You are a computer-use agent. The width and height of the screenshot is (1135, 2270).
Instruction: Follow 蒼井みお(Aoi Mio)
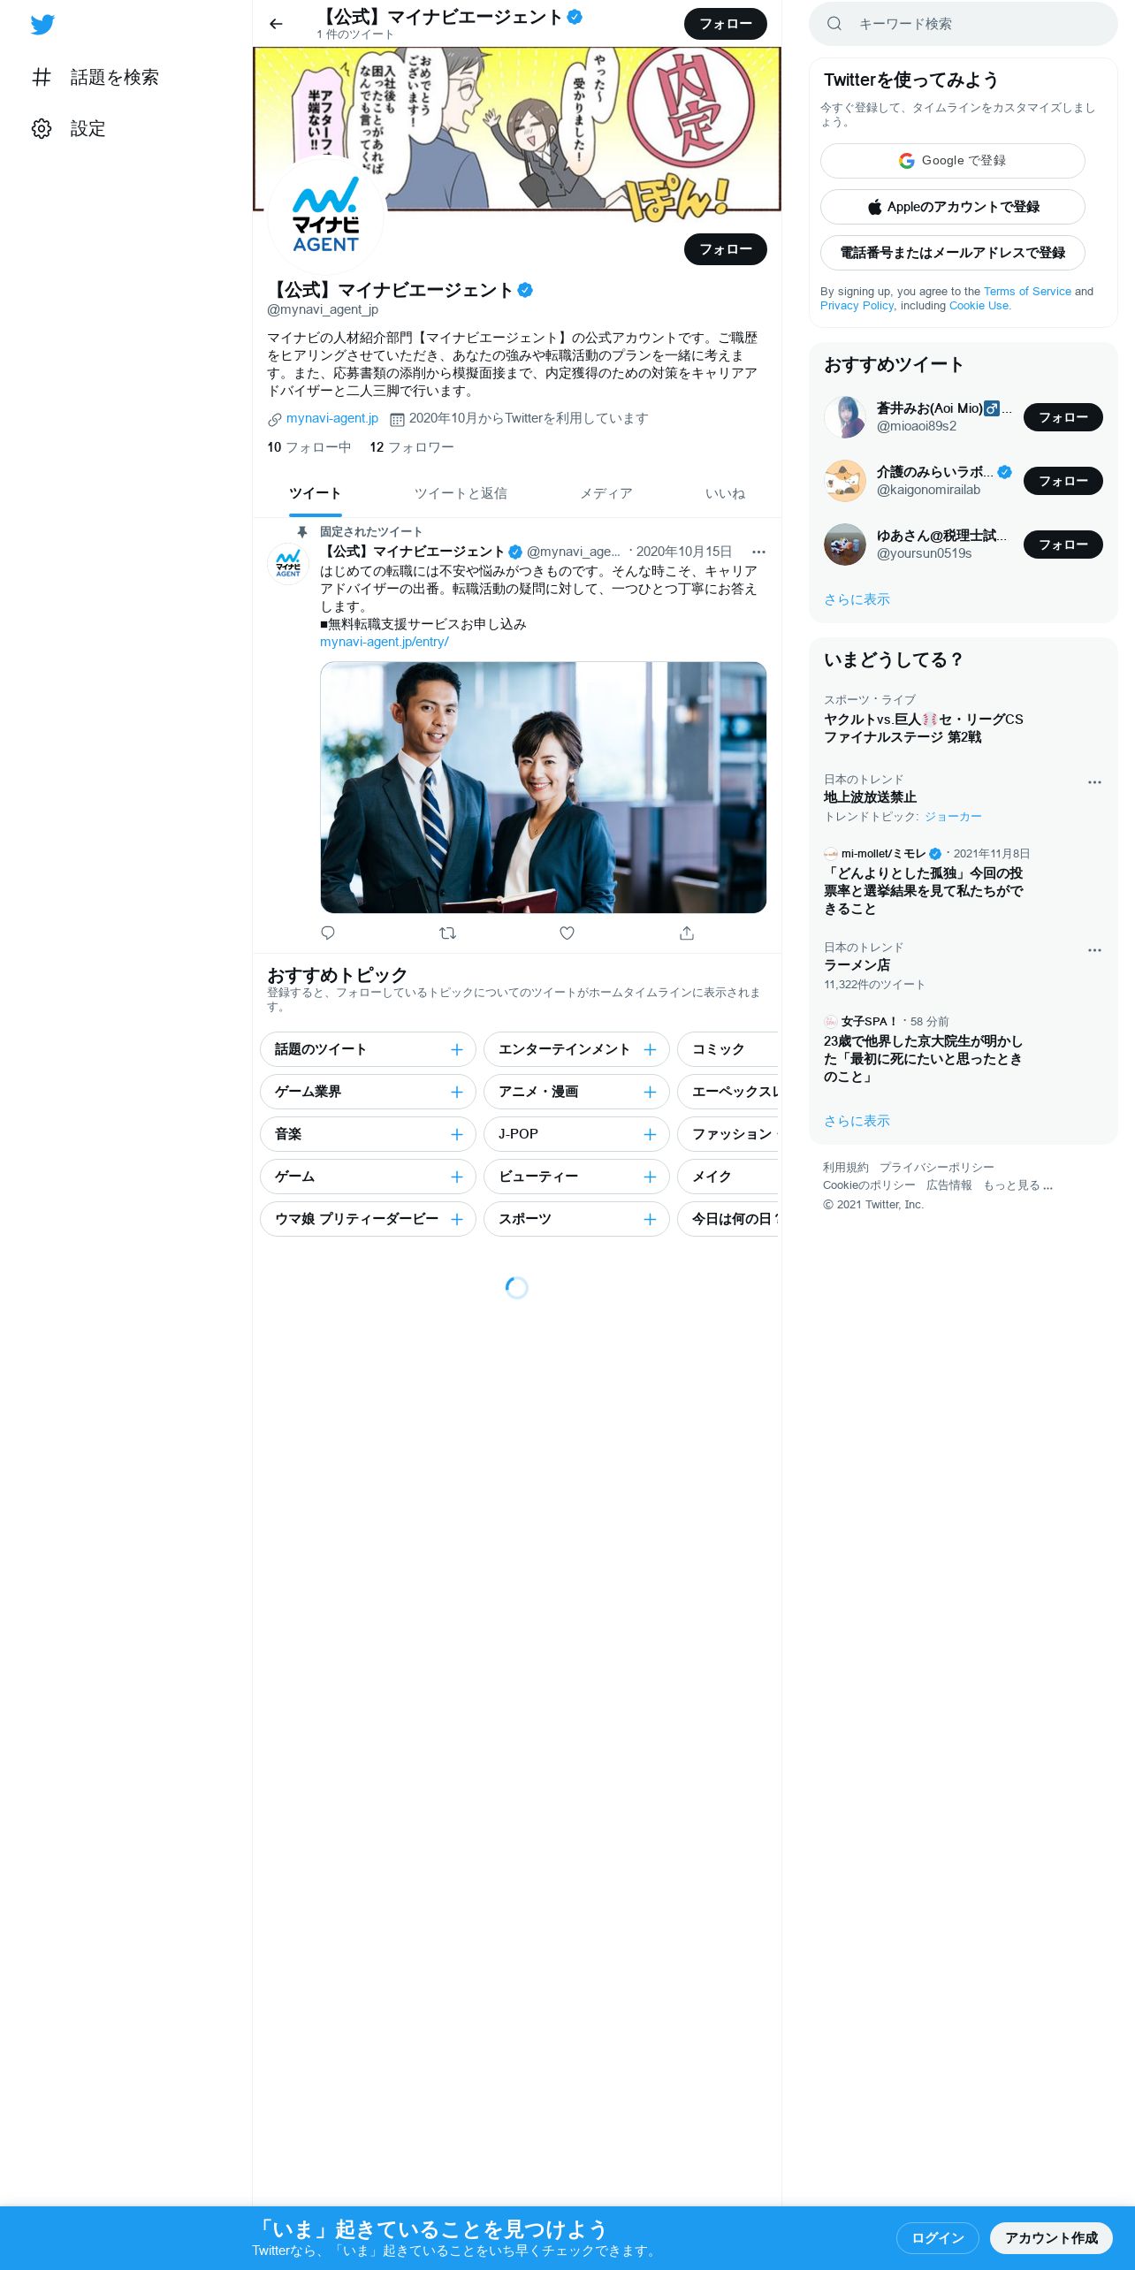[1063, 417]
